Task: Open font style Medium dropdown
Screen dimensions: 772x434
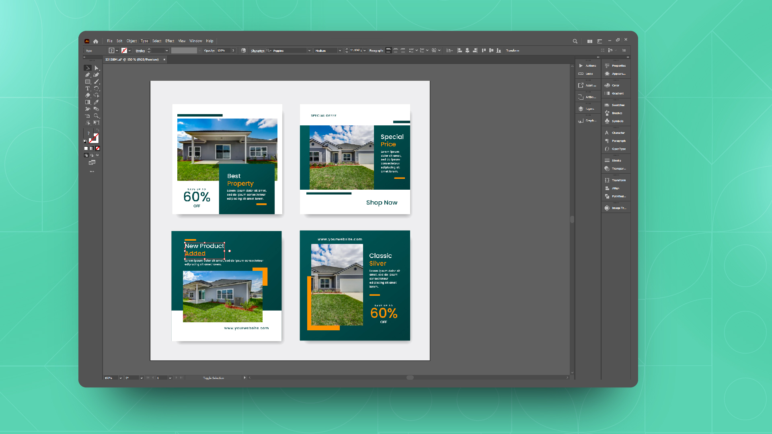Action: coord(340,51)
